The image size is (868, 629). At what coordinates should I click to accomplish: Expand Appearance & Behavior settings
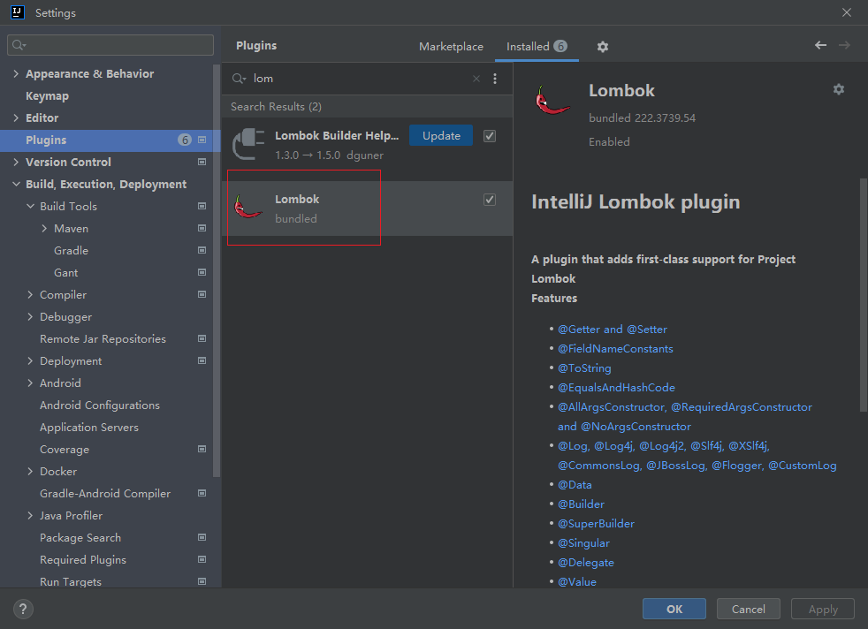click(x=16, y=74)
